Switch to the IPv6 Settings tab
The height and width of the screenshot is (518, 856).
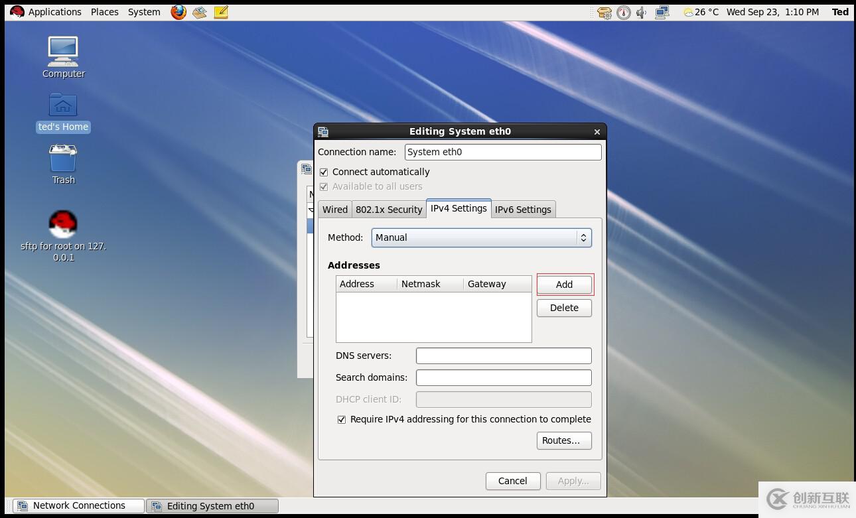pyautogui.click(x=523, y=209)
